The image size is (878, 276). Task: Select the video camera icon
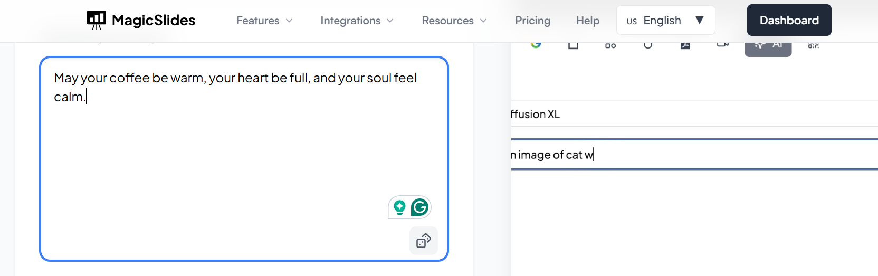click(722, 45)
